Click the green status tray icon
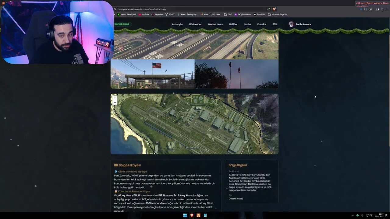This screenshot has height=219, width=390. pyautogui.click(x=357, y=215)
